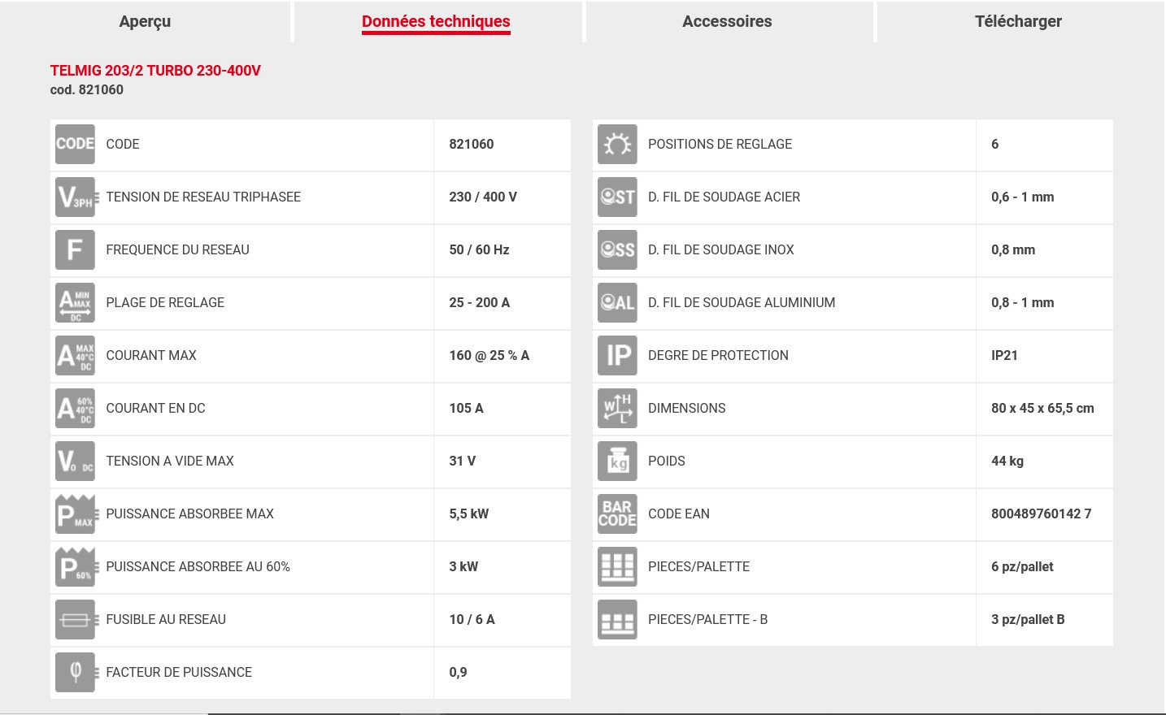Click the aluminium wire AL spool icon
The width and height of the screenshot is (1166, 715).
[617, 303]
